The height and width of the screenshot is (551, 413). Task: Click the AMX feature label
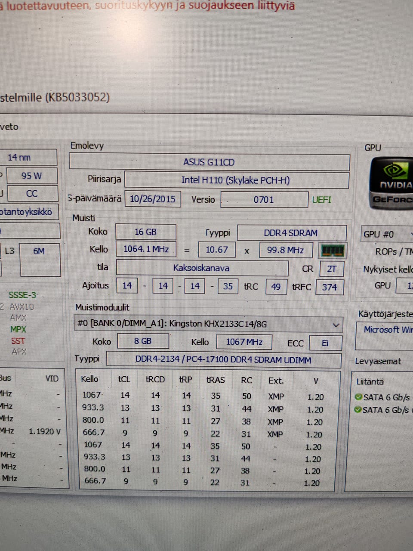coord(18,318)
